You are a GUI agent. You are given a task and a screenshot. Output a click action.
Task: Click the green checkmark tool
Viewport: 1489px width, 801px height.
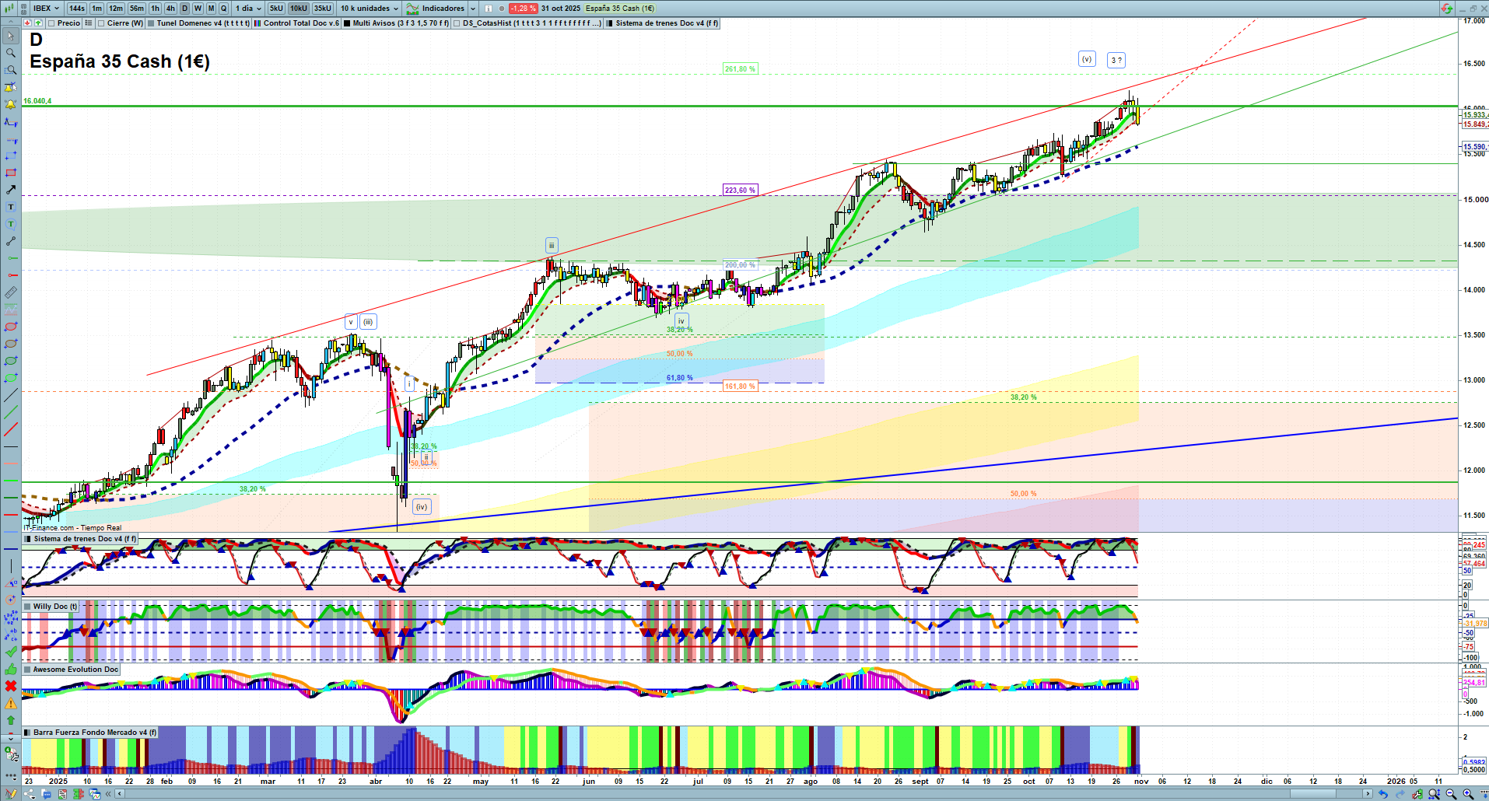(11, 652)
